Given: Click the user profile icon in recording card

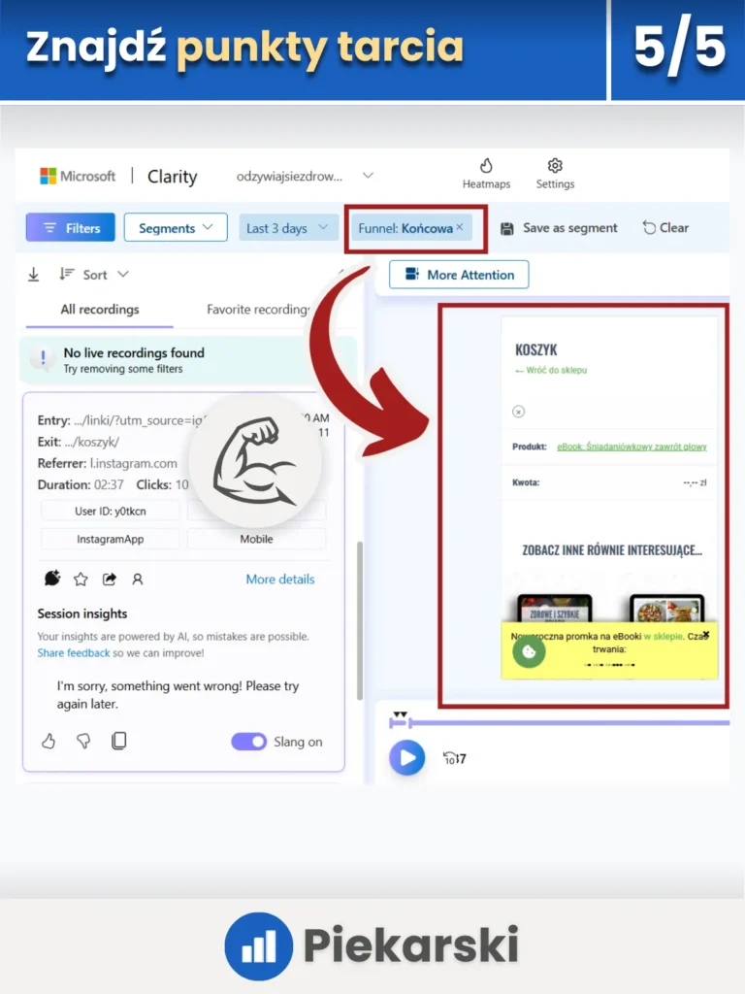Looking at the screenshot, I should (x=138, y=579).
